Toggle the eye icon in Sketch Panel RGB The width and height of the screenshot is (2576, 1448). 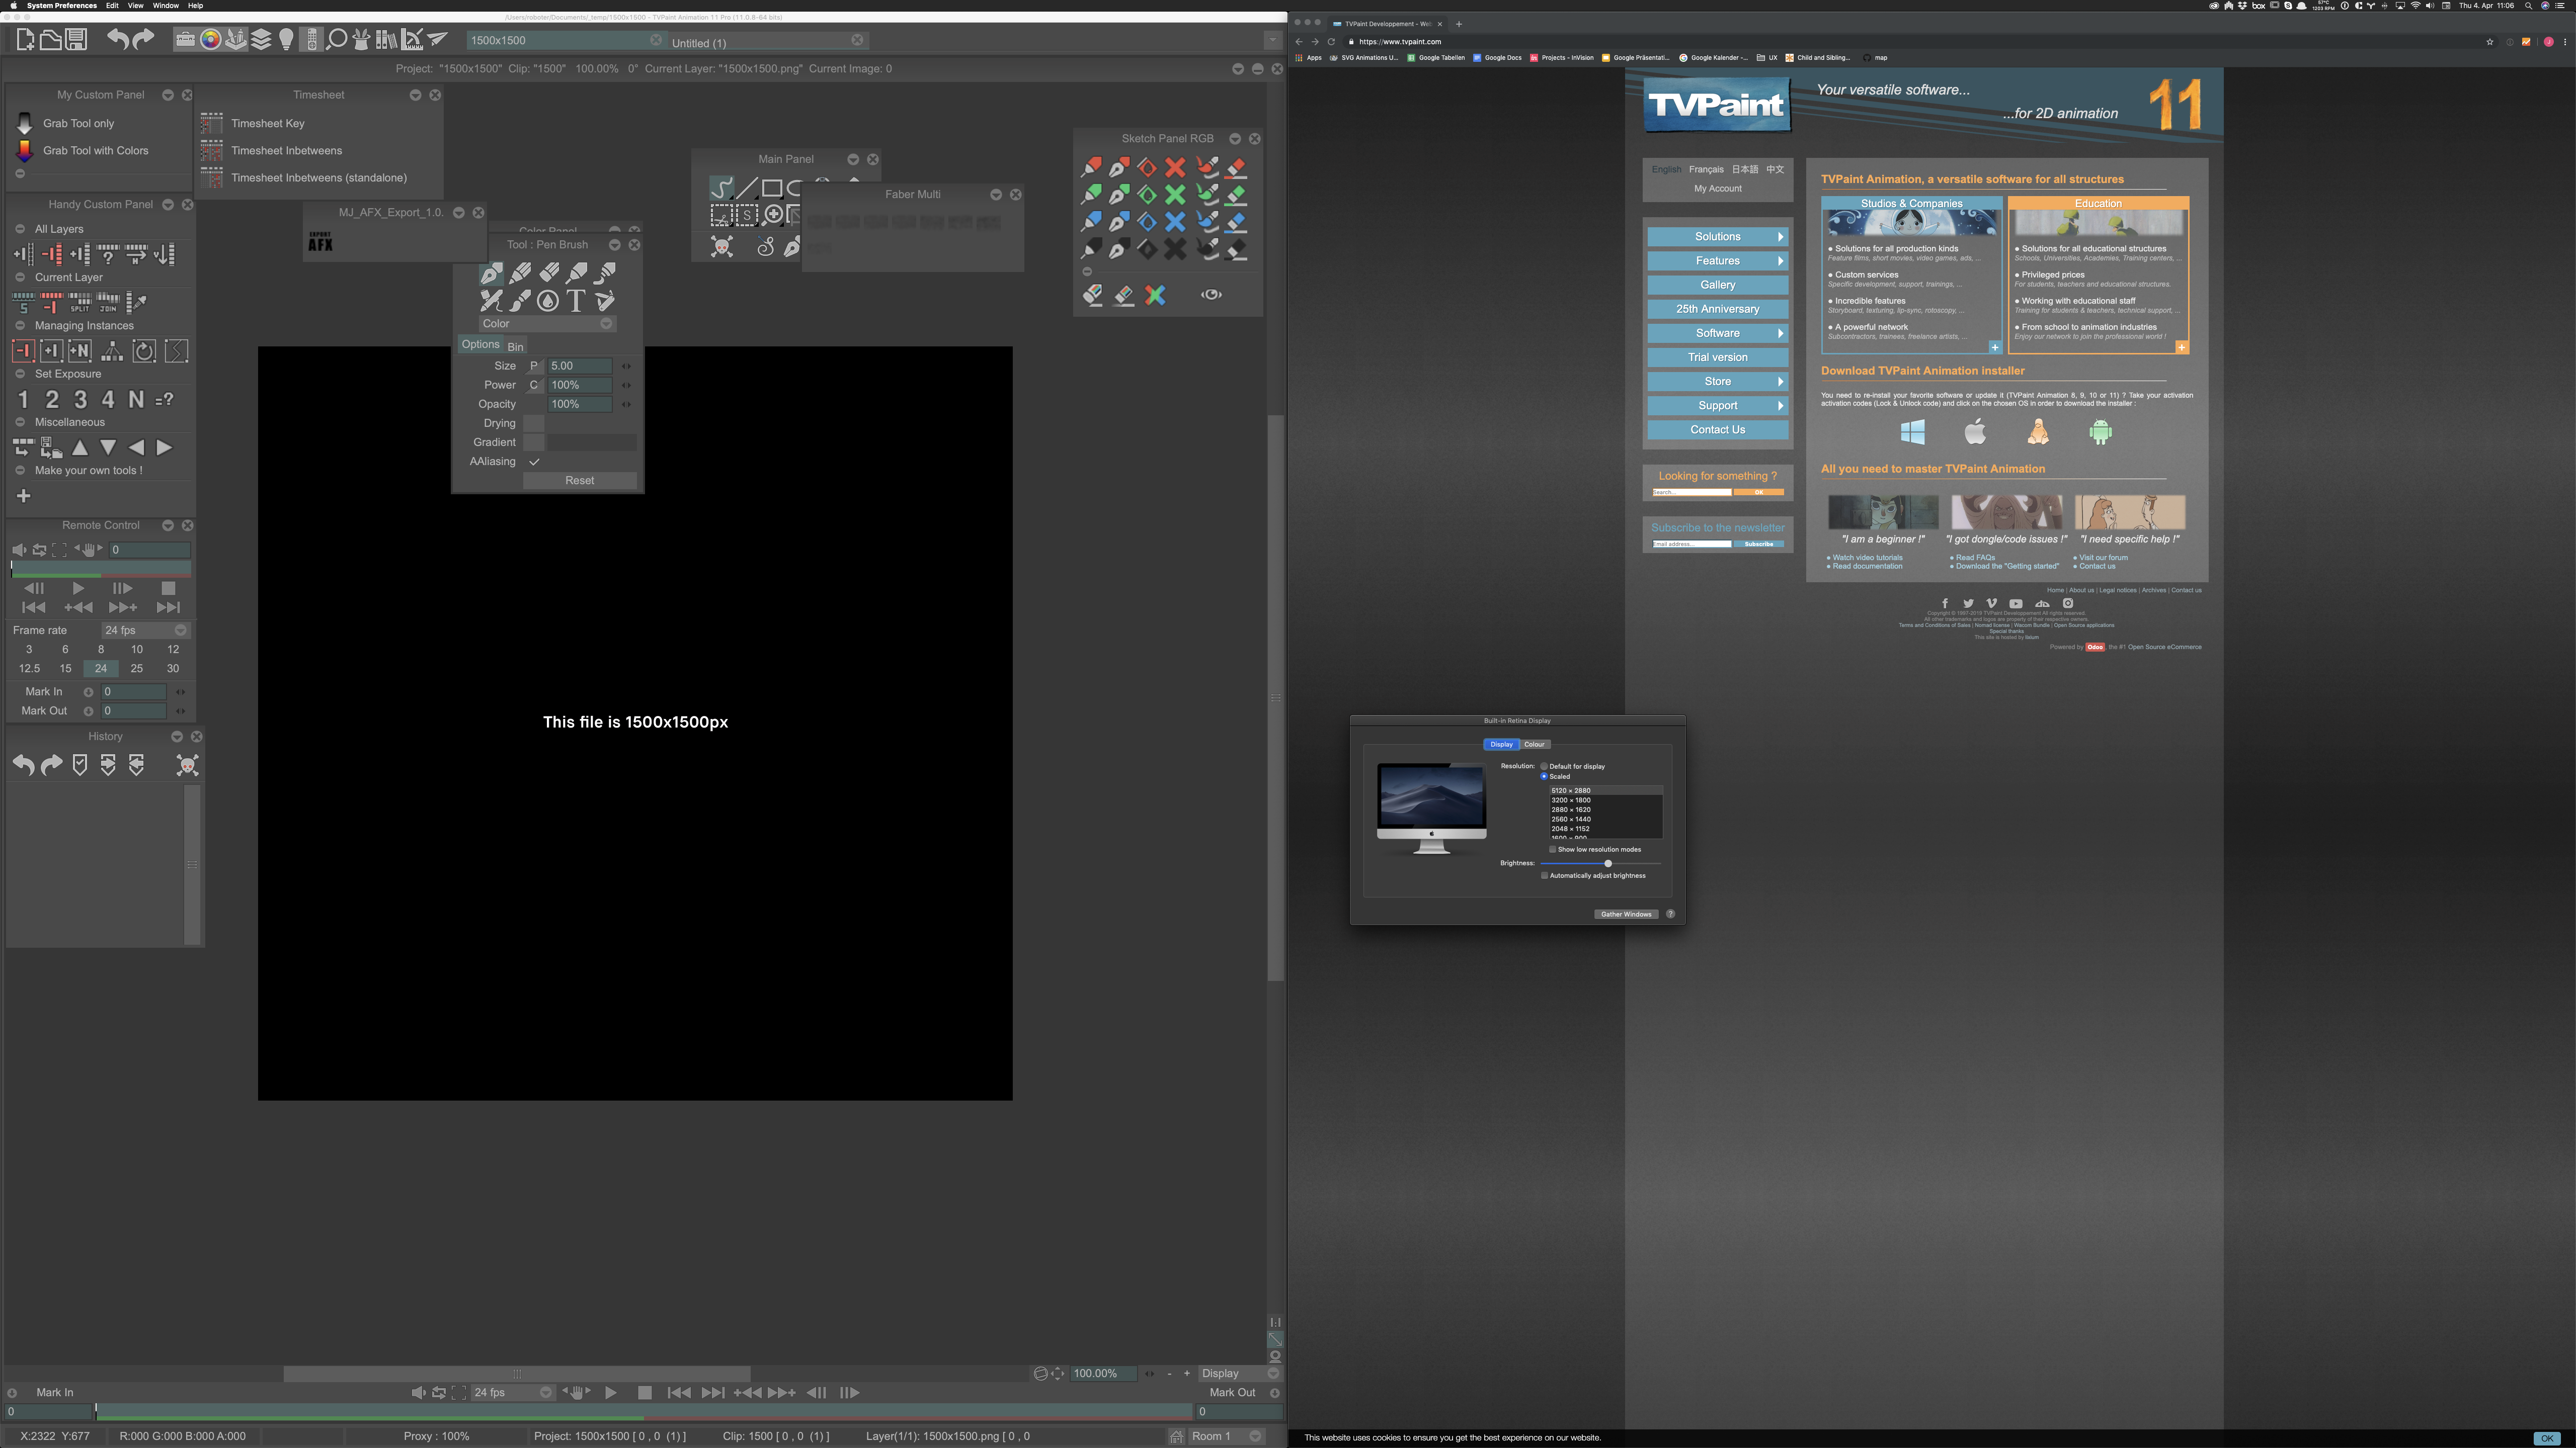1211,295
